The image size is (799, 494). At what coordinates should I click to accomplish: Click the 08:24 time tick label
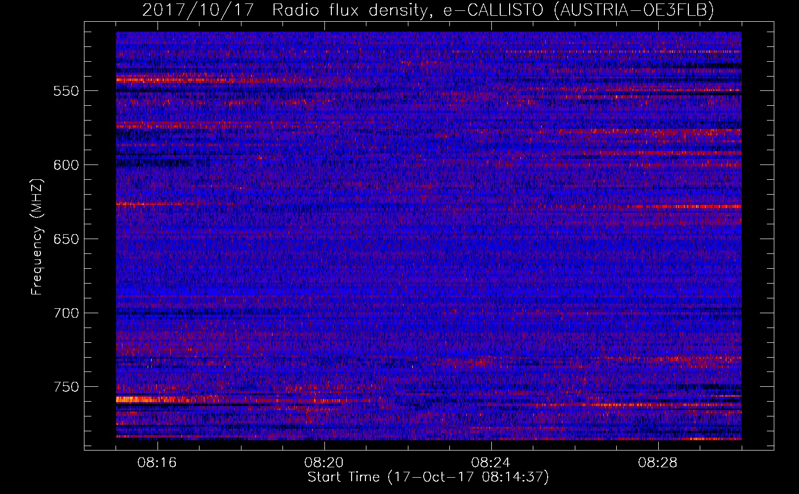point(491,463)
